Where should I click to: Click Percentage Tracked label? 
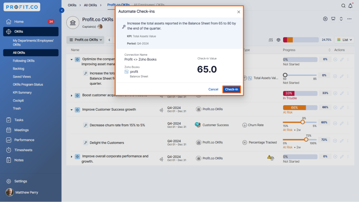coord(263,142)
